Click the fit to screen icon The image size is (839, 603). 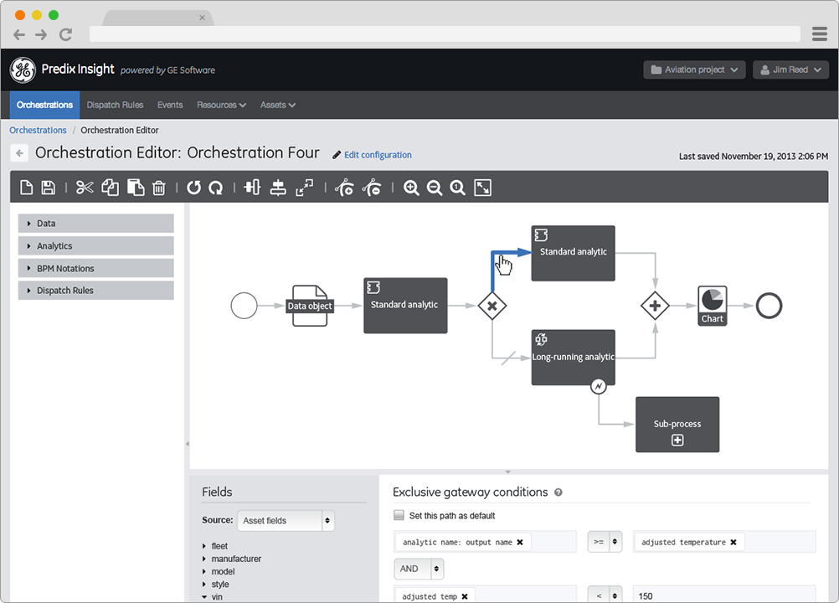click(482, 188)
